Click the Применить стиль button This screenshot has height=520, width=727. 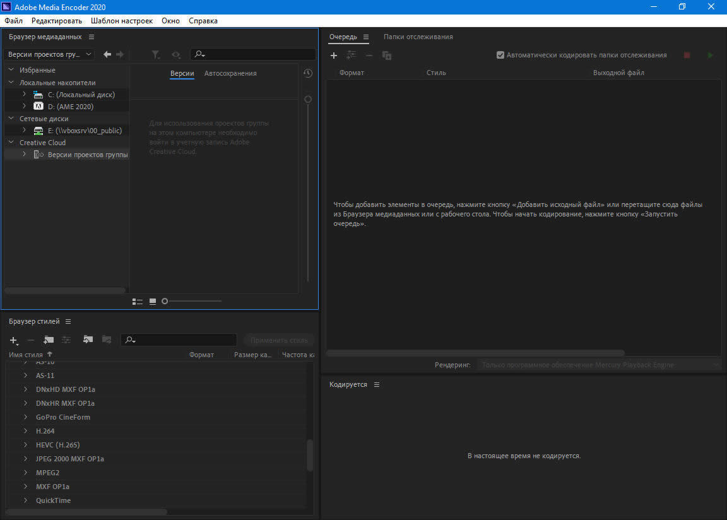[279, 340]
